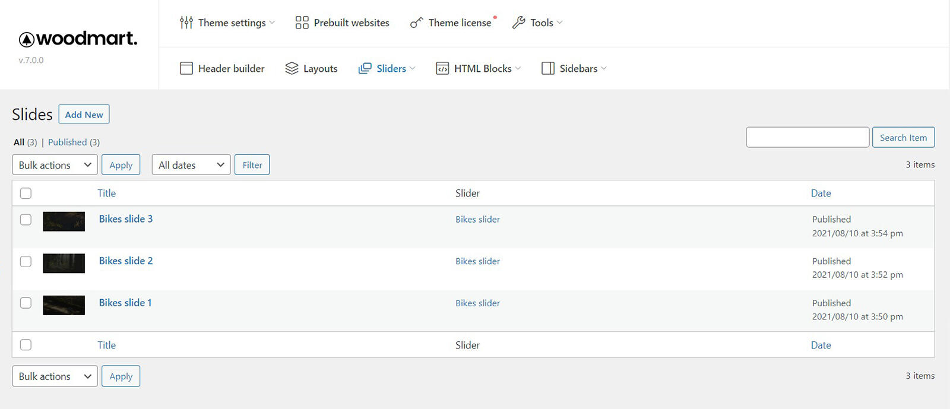950x409 pixels.
Task: Click the Layouts stacked layers icon
Action: [x=292, y=68]
